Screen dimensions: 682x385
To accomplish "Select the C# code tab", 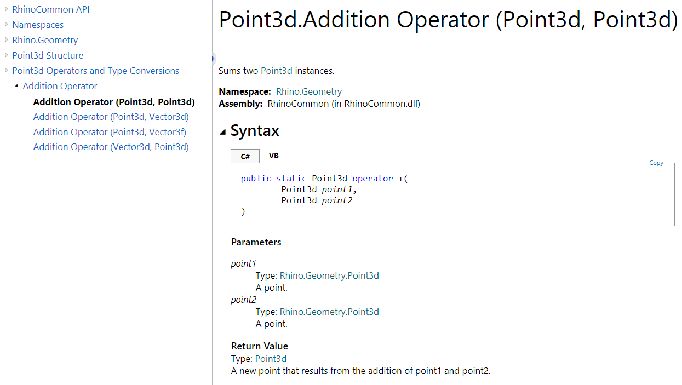I will click(x=245, y=157).
